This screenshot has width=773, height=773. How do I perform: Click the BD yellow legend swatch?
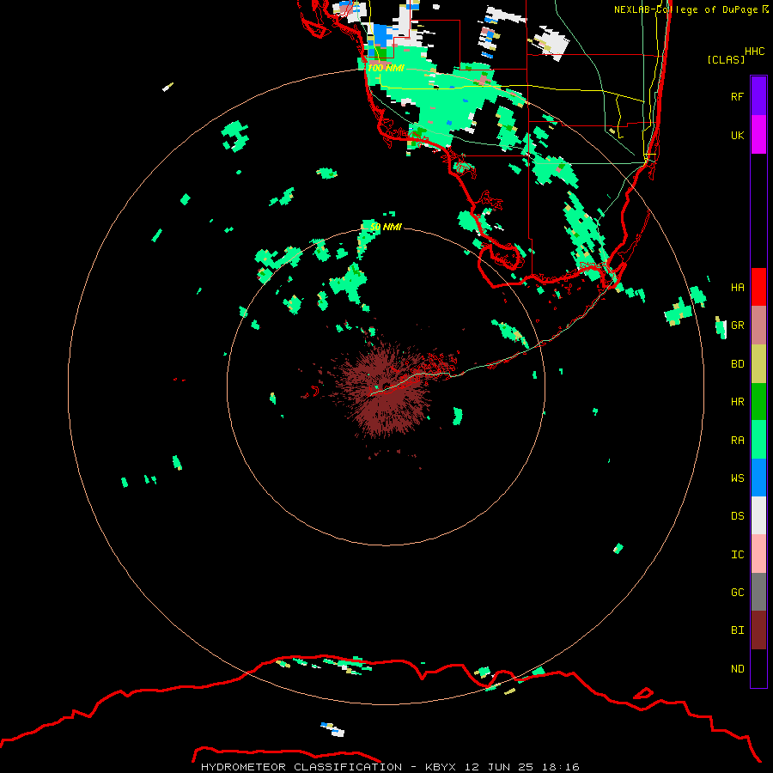pos(758,363)
